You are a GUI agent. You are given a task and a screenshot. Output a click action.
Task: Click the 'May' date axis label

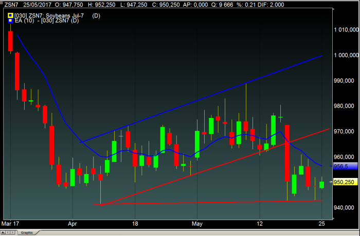(x=197, y=224)
